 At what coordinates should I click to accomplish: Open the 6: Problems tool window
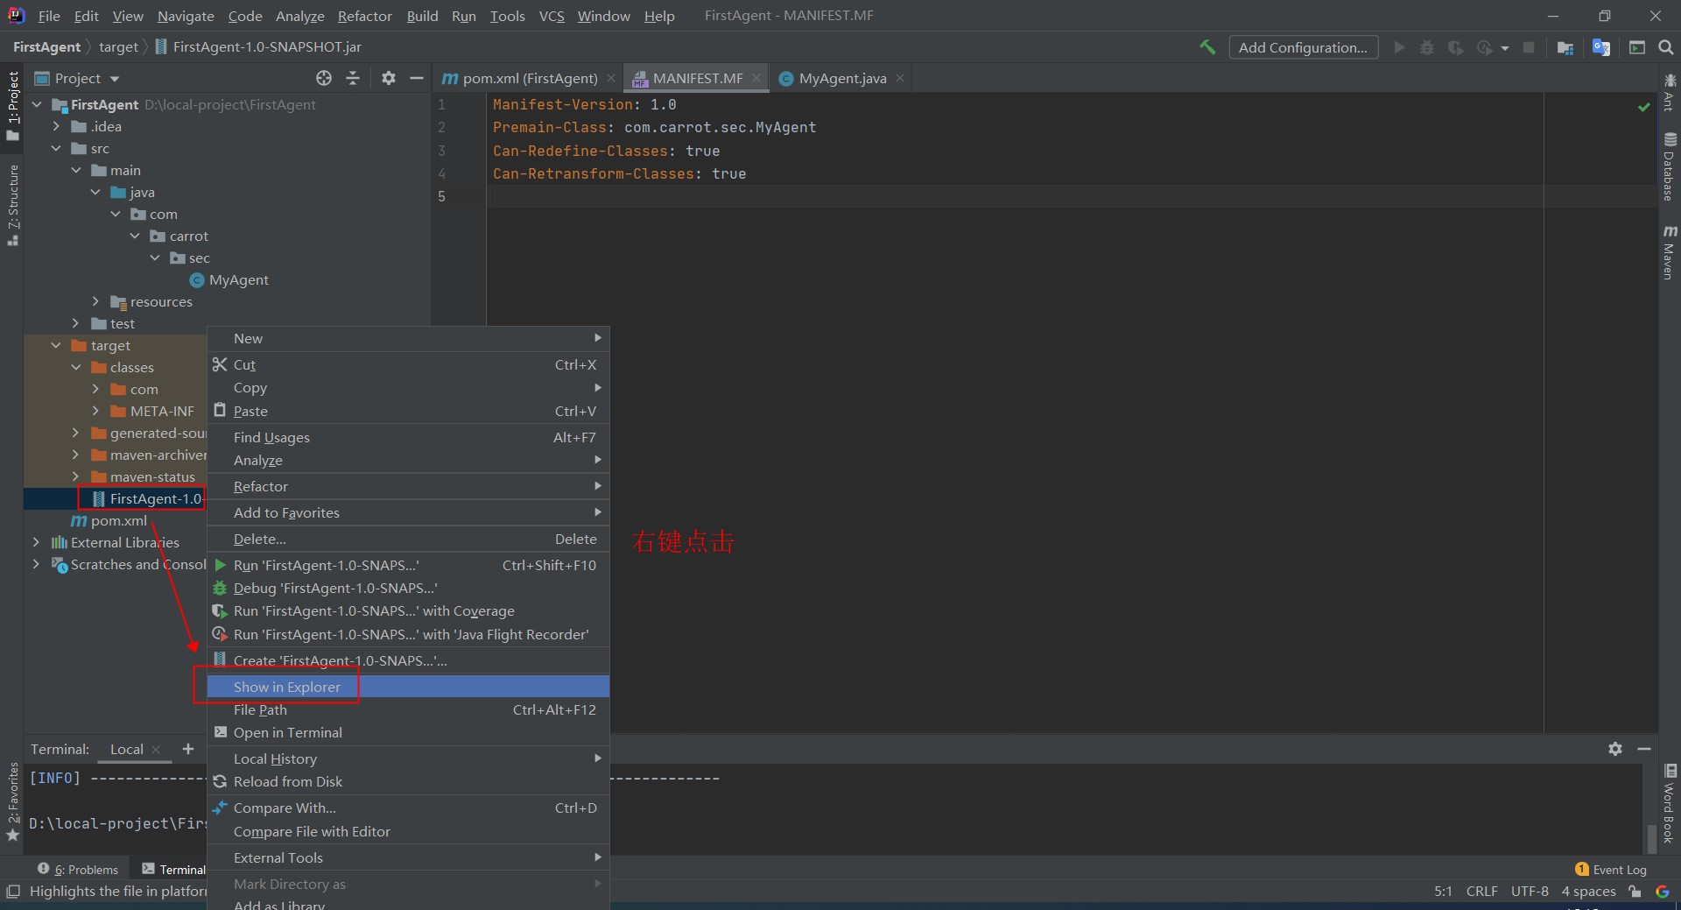[x=78, y=870]
